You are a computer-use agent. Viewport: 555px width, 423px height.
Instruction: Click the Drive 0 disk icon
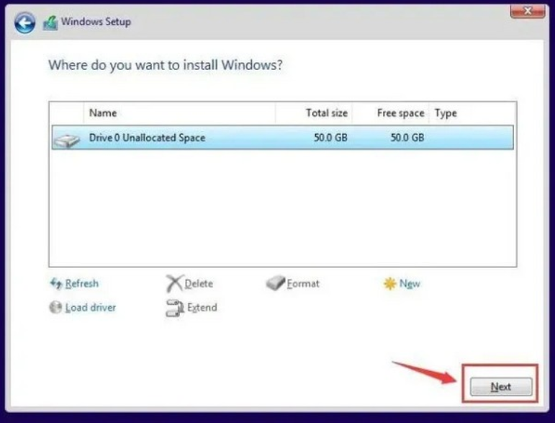pos(66,140)
